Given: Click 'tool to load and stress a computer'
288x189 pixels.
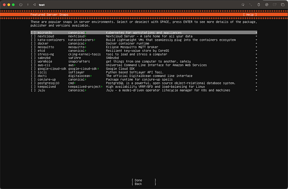Looking at the screenshot, I should click(137, 54).
